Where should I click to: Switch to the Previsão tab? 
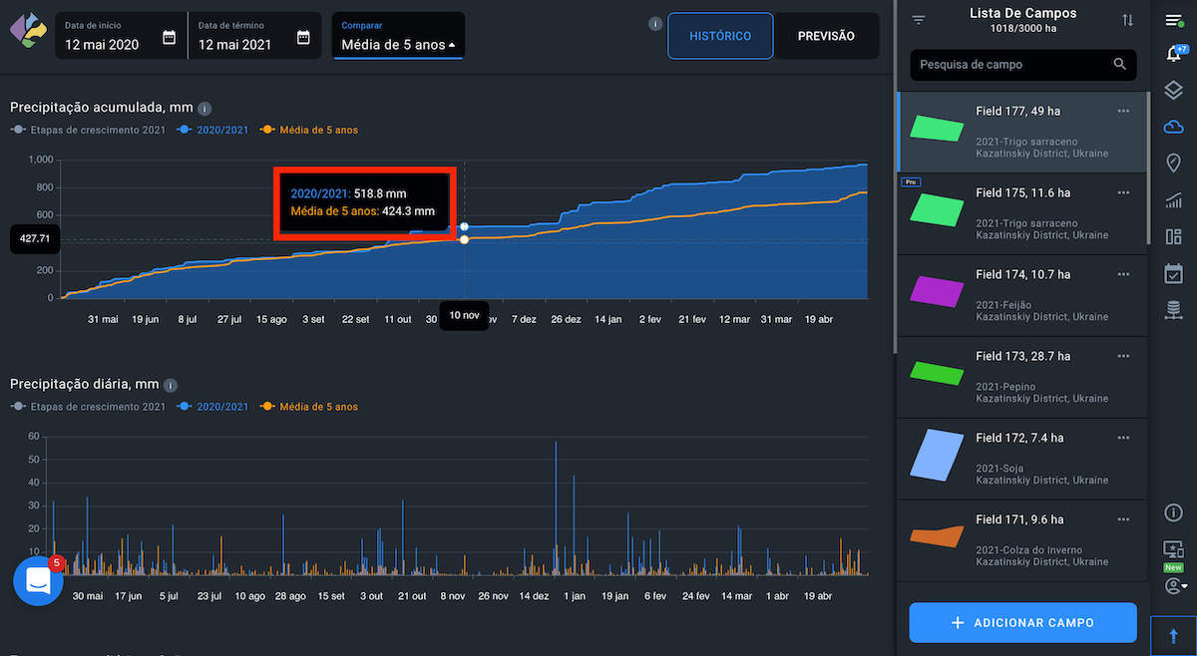826,36
